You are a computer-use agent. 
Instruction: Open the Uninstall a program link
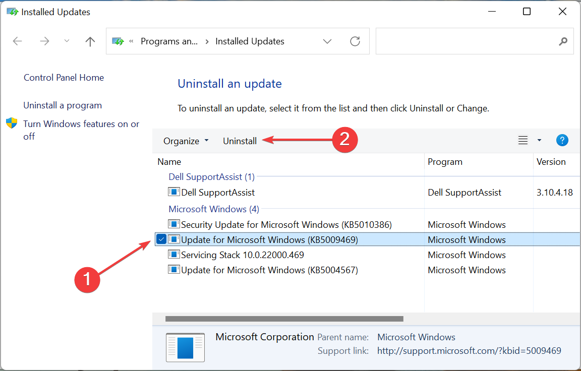(63, 105)
